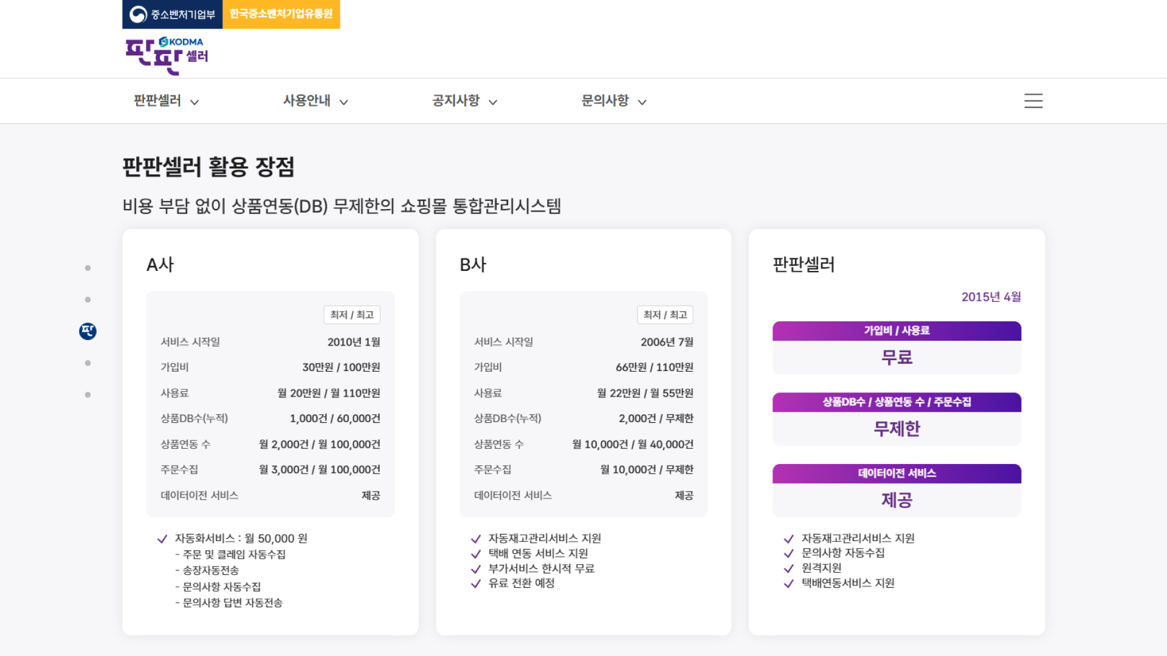Image resolution: width=1167 pixels, height=656 pixels.
Task: Click the 최저 / 최고 badge in B사 card
Action: click(x=665, y=315)
